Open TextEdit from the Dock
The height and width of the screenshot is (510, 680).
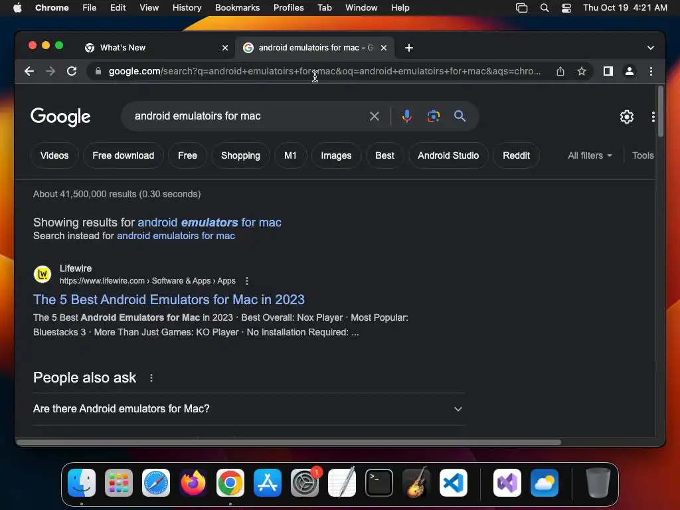(342, 483)
